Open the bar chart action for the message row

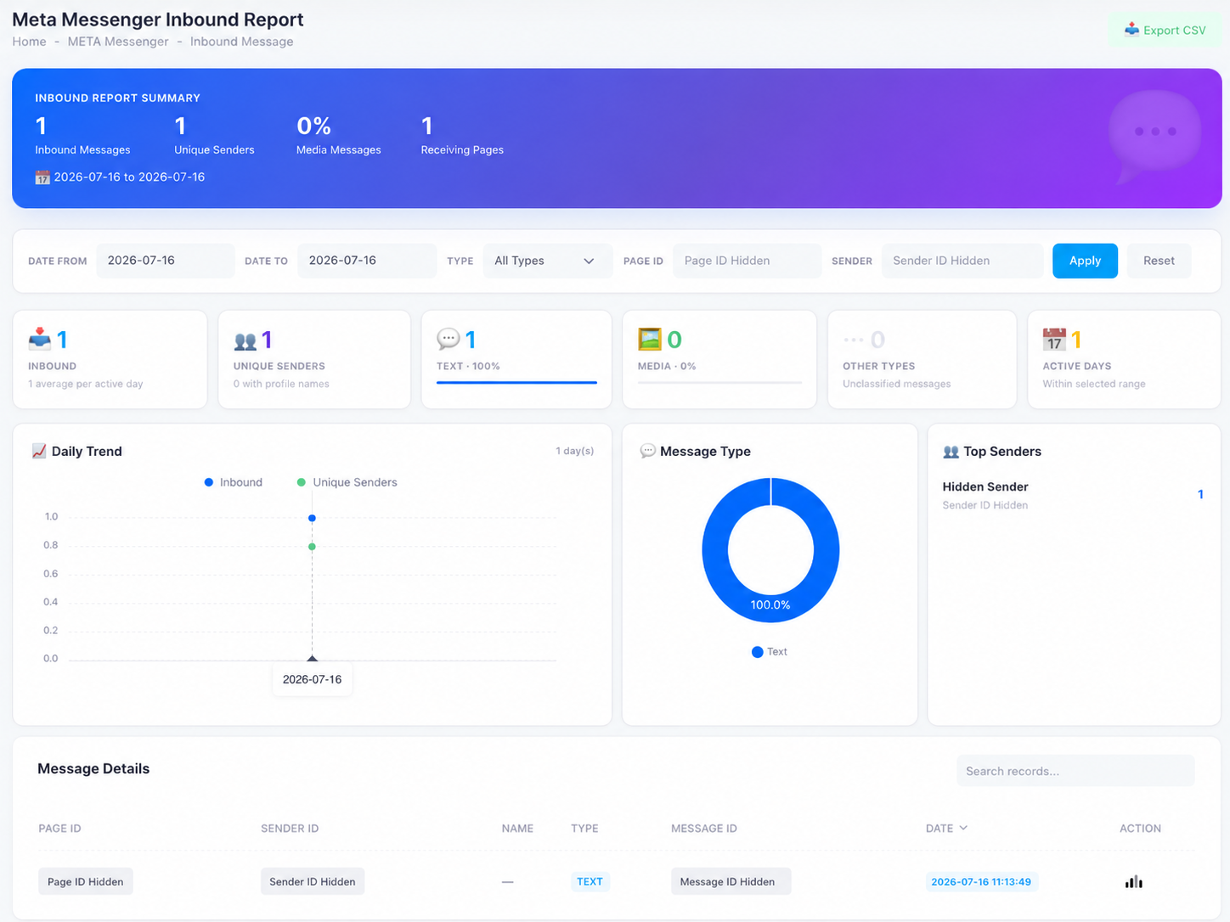pyautogui.click(x=1133, y=882)
